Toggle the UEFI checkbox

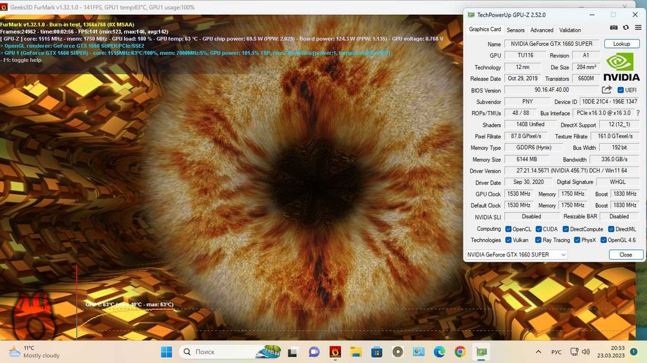click(x=620, y=90)
